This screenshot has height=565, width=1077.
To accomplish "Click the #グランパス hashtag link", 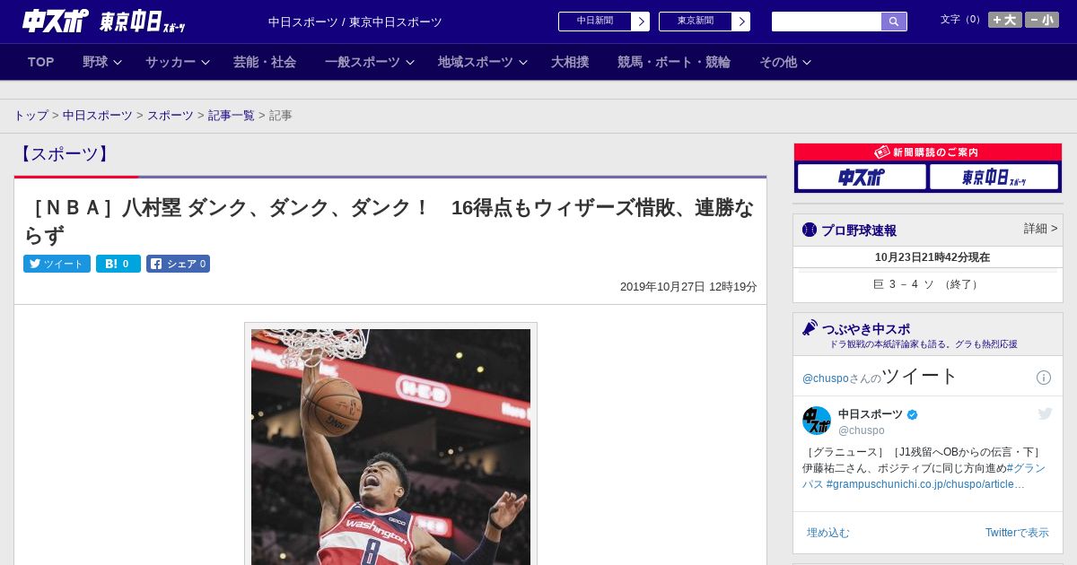I will pyautogui.click(x=924, y=476).
